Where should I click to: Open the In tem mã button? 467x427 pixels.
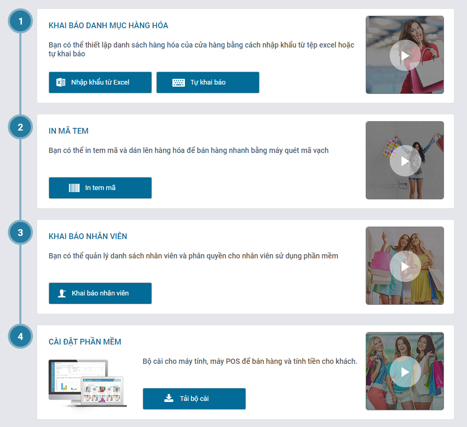click(x=100, y=188)
